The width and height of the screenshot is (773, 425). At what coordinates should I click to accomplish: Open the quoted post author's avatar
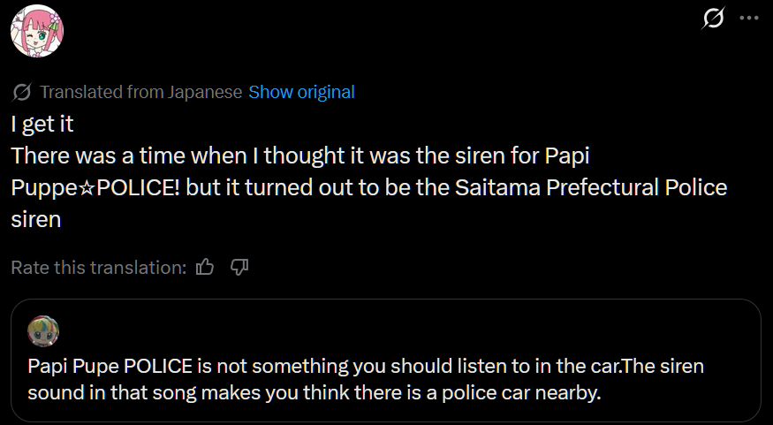pyautogui.click(x=43, y=331)
